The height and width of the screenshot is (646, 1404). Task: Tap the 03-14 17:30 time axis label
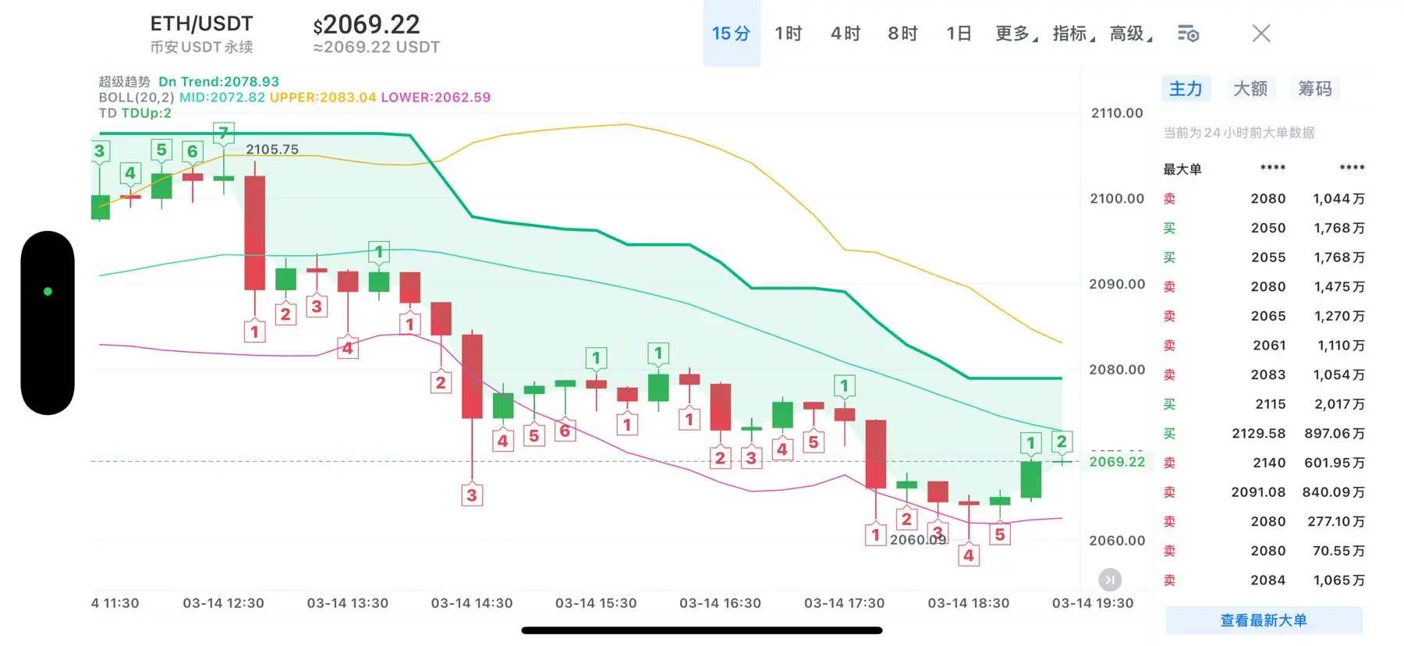click(845, 603)
